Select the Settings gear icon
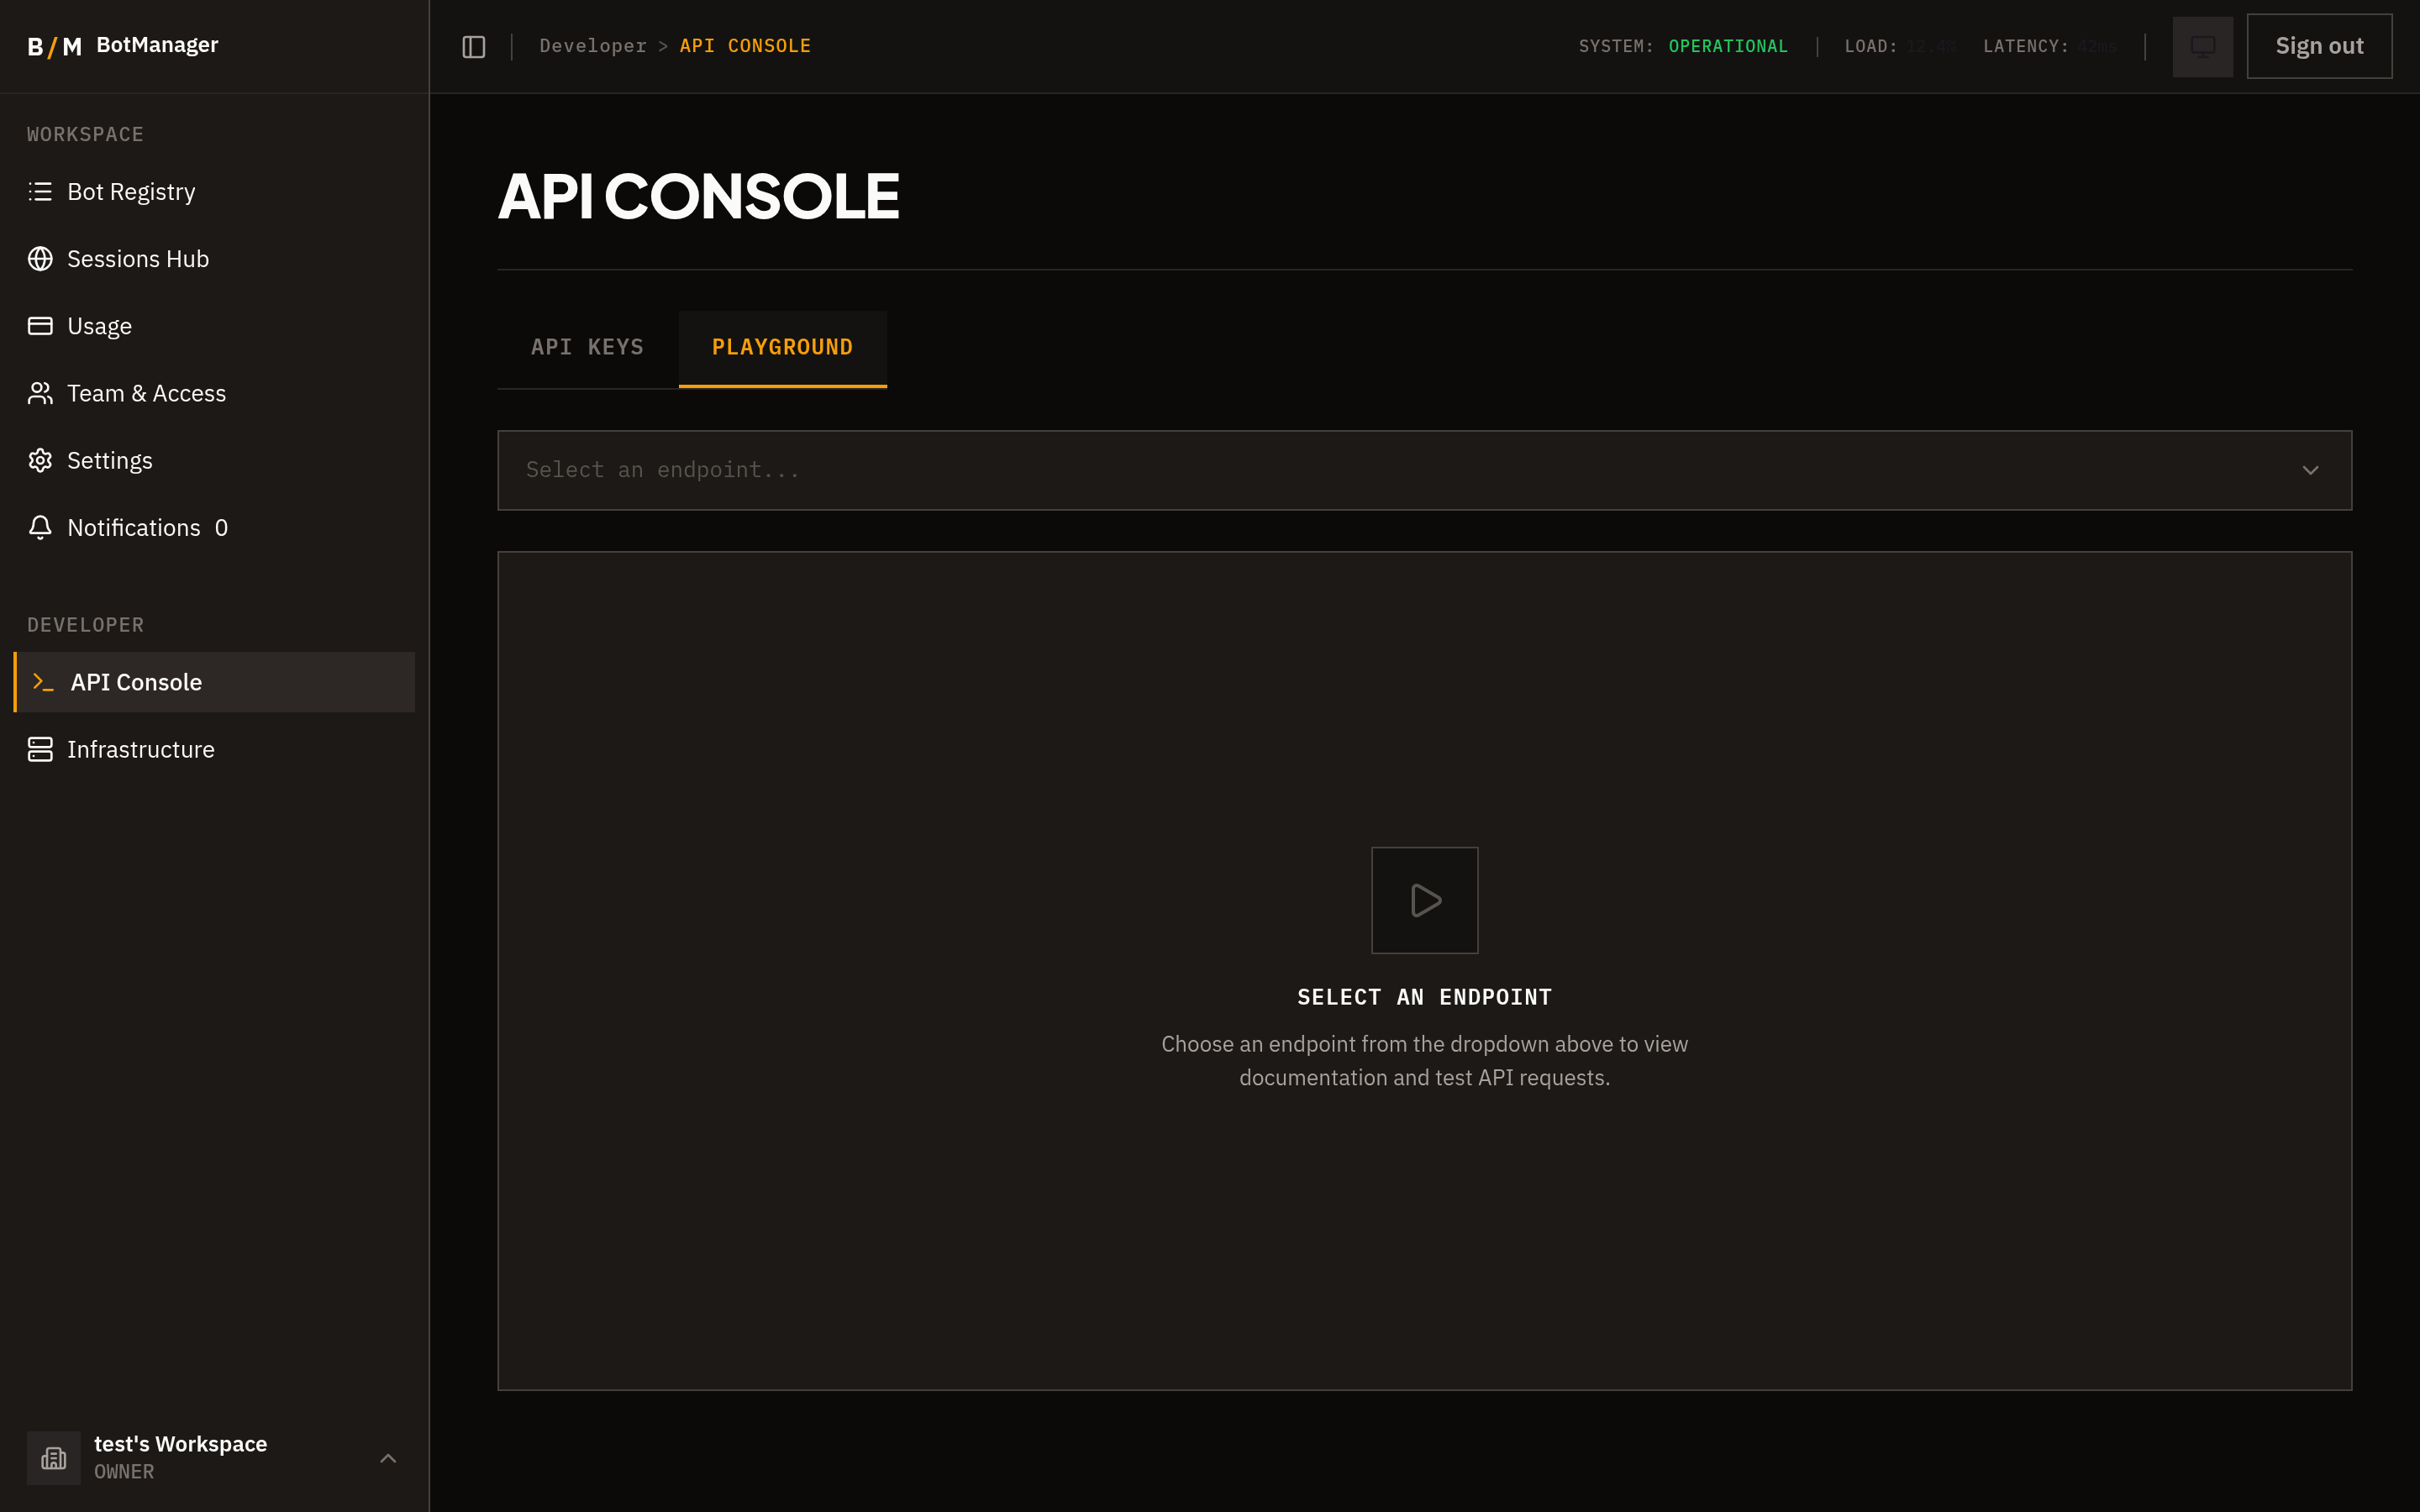 [40, 460]
